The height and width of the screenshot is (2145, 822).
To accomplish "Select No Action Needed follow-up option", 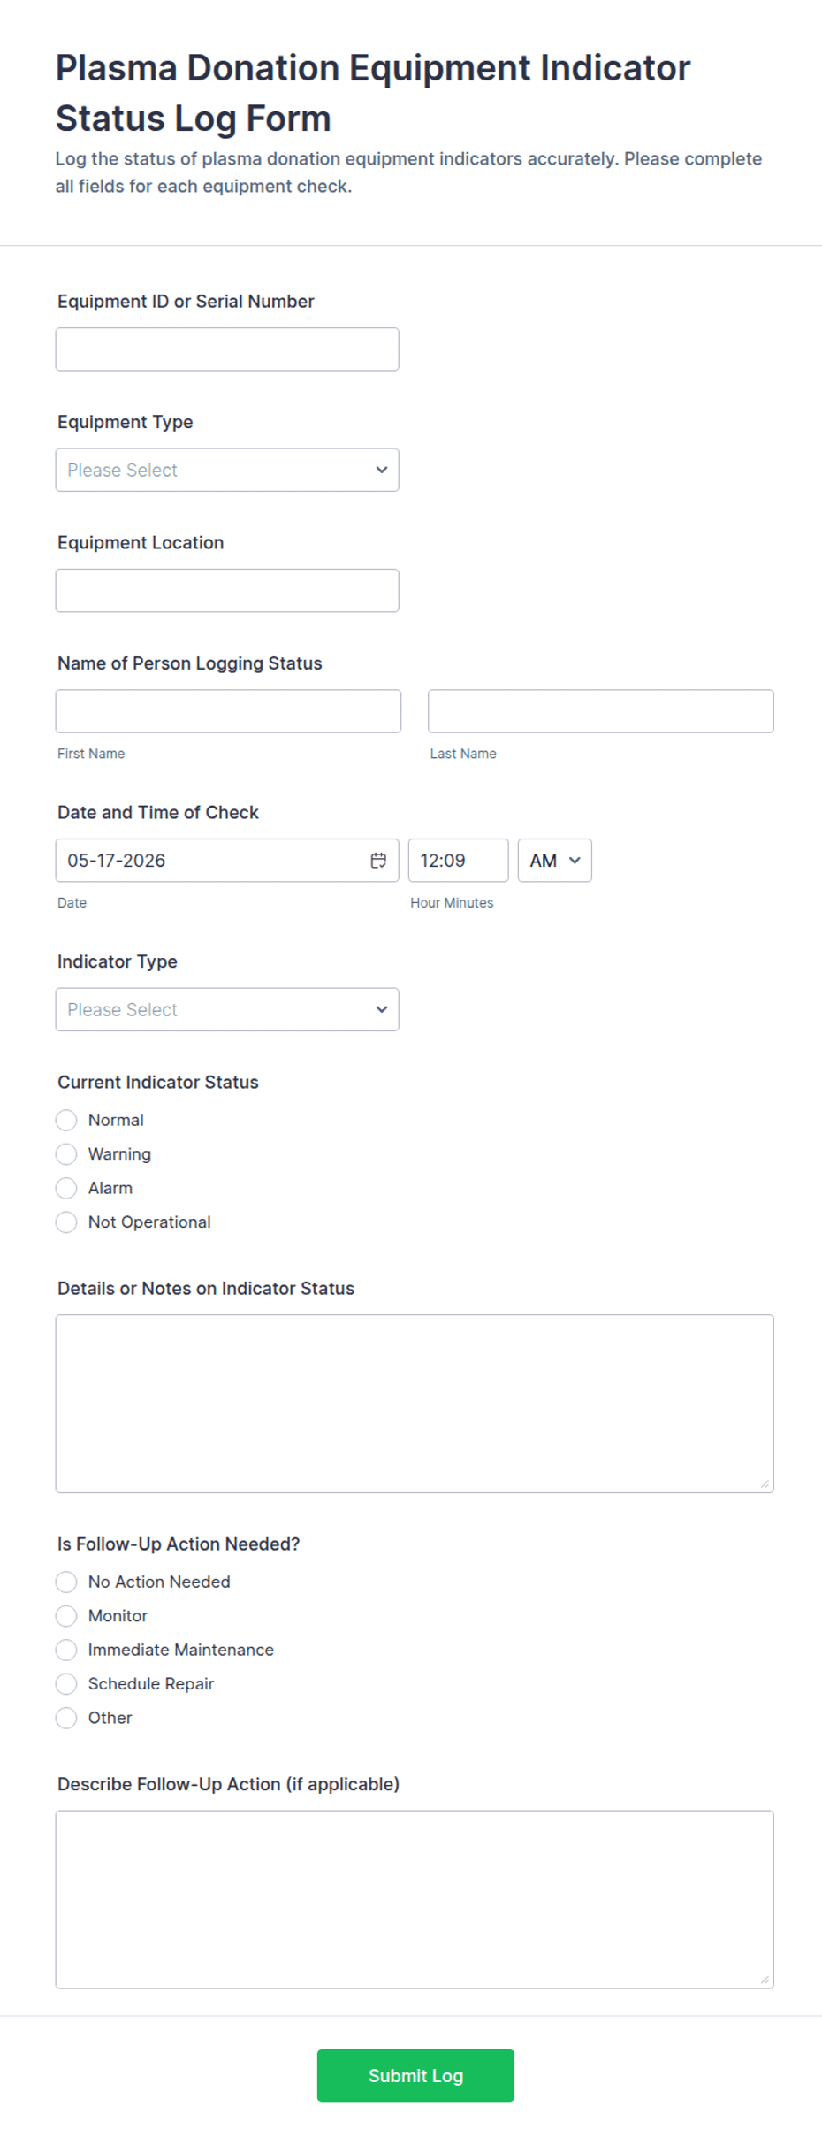I will point(66,1582).
